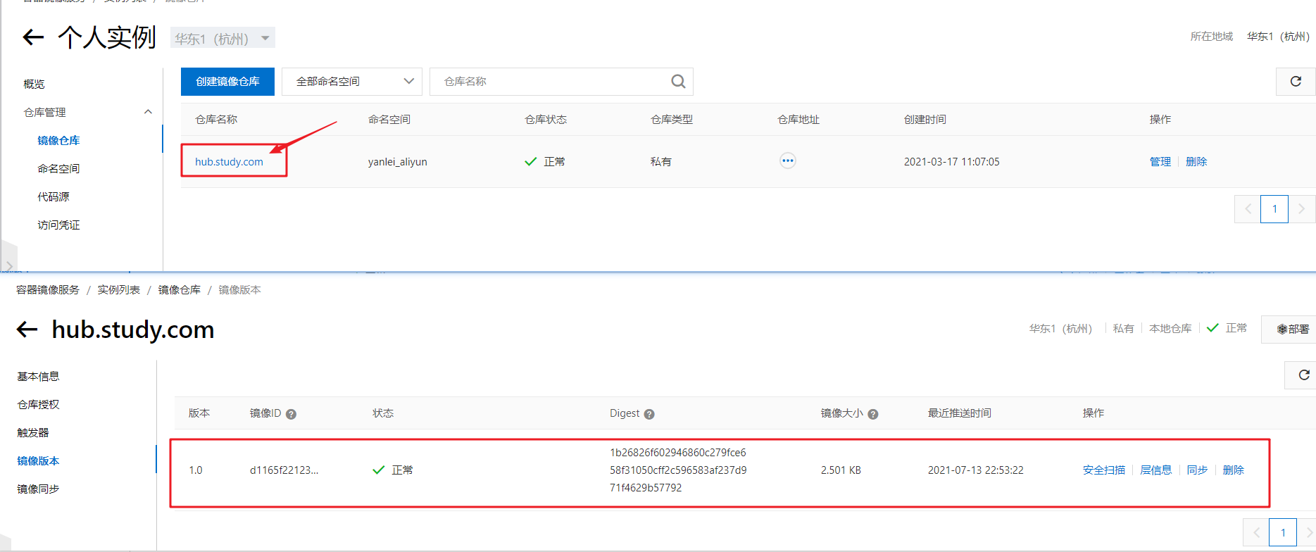Click 删除 for hub.study.com repository

click(x=1196, y=161)
